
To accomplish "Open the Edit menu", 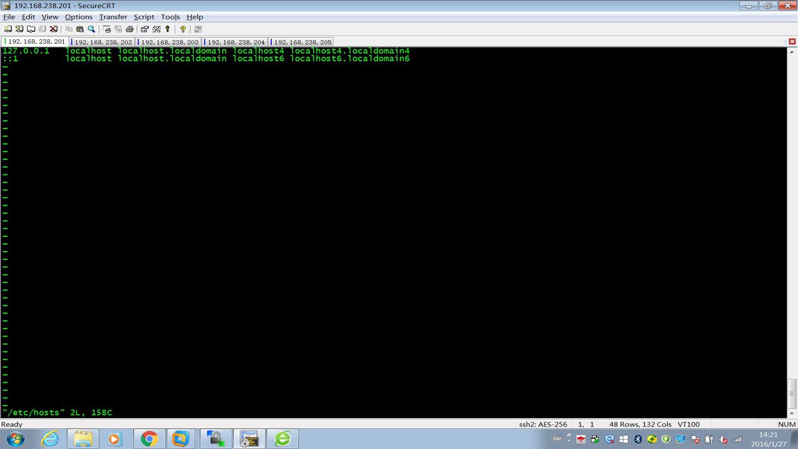I will [x=29, y=17].
